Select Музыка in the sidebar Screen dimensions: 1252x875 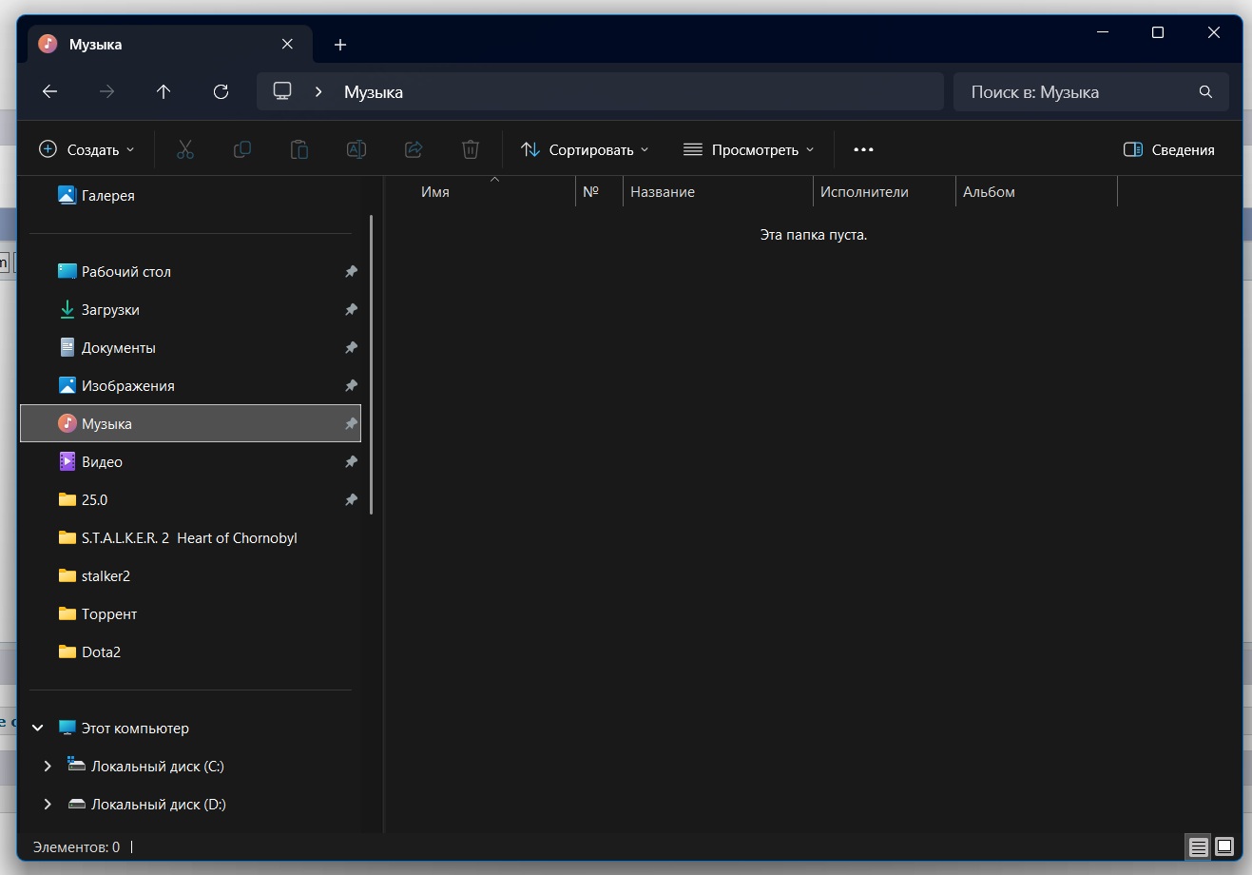point(190,424)
